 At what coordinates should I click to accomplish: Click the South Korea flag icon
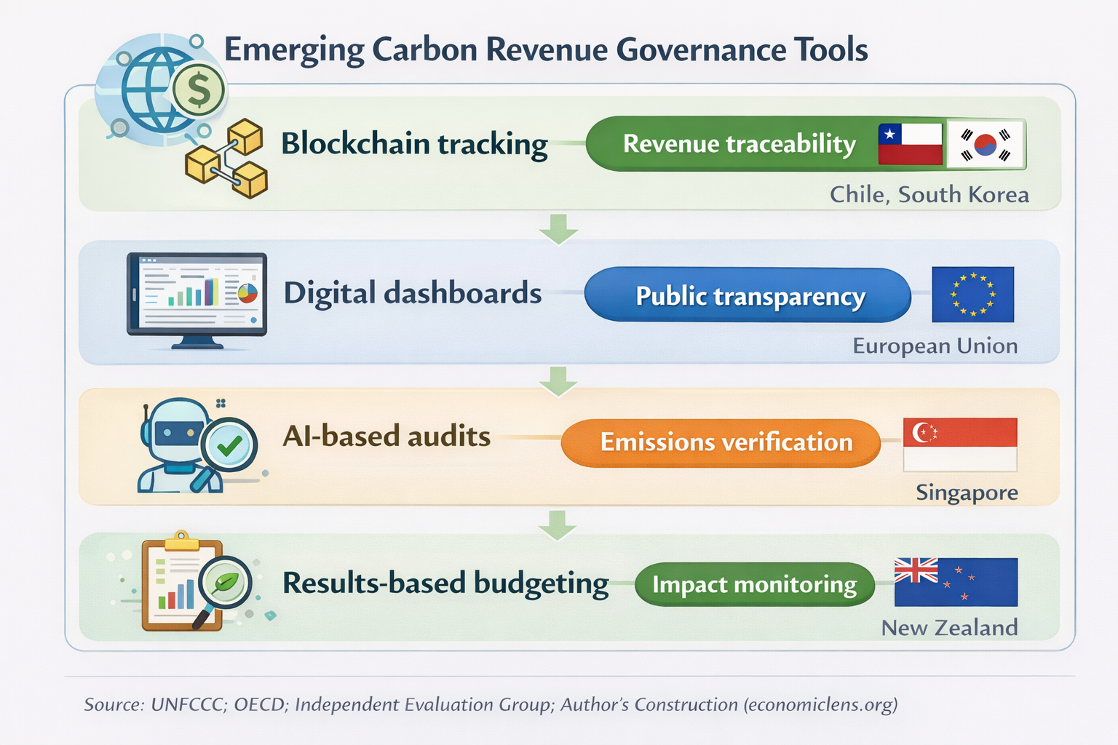pos(986,143)
